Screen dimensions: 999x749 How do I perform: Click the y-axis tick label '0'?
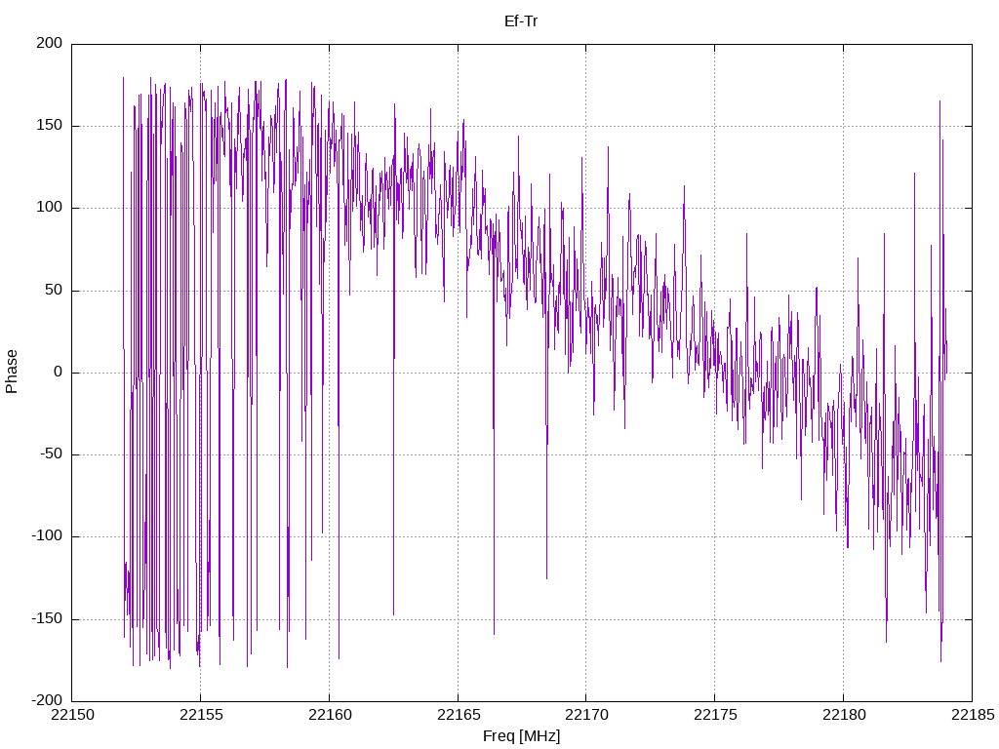point(59,372)
